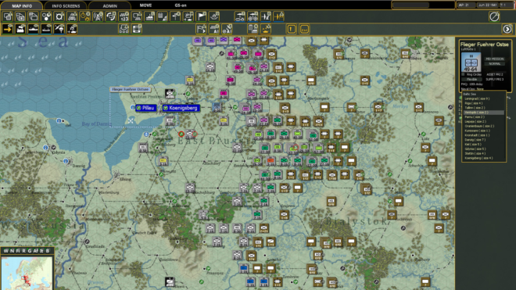516x290 pixels.
Task: Click the Jun 22 1941 date display
Action: [x=487, y=5]
